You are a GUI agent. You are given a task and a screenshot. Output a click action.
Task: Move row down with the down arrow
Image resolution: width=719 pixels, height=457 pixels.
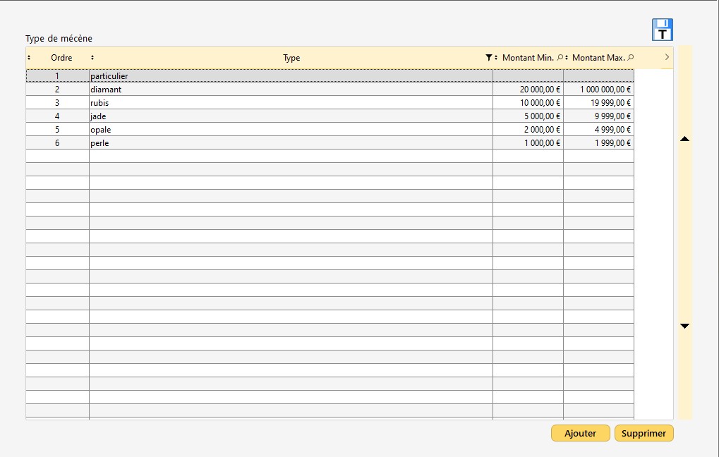tap(684, 326)
